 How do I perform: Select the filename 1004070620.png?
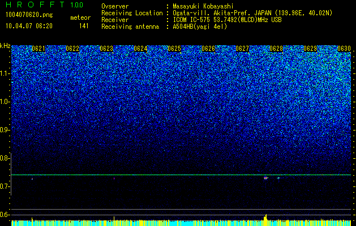pyautogui.click(x=29, y=15)
